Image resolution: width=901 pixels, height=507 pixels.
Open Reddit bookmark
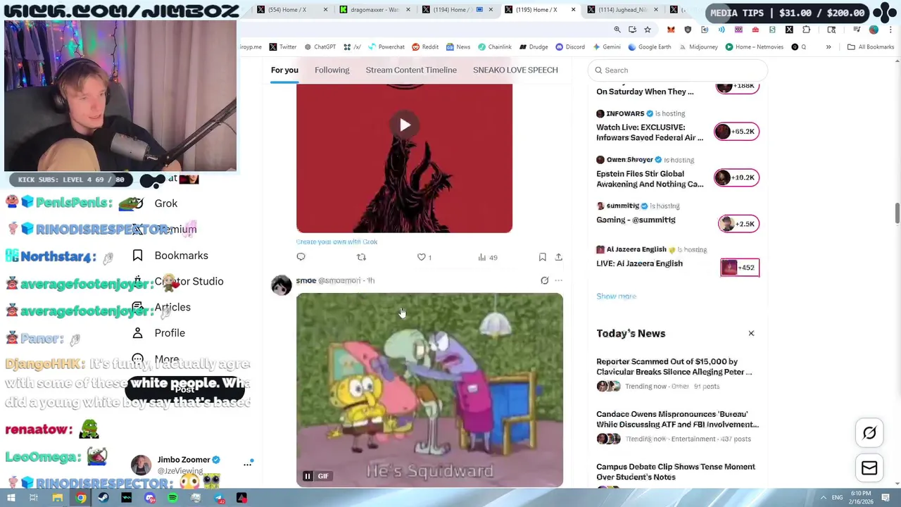pos(425,47)
